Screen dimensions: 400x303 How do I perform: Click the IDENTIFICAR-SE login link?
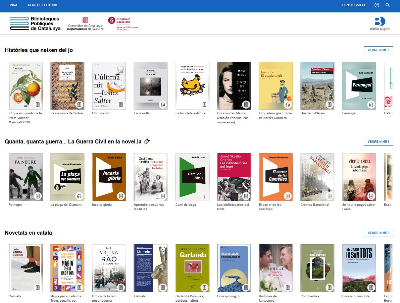[x=354, y=5]
